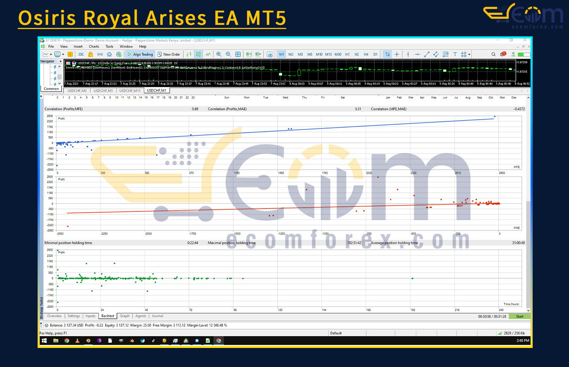Open the notifications icon with red badge
569x367 pixels.
tap(503, 54)
